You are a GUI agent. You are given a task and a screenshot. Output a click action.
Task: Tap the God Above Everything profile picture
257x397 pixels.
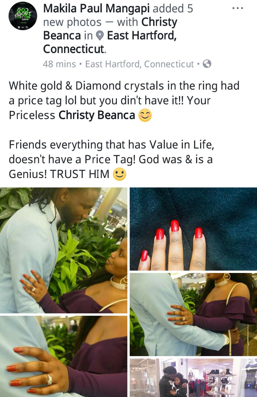tap(23, 16)
